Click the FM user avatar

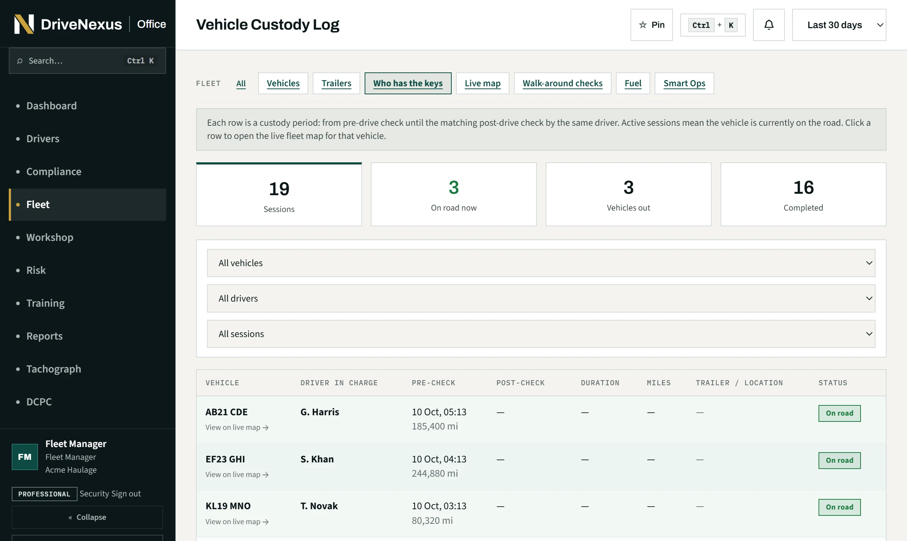(x=25, y=457)
